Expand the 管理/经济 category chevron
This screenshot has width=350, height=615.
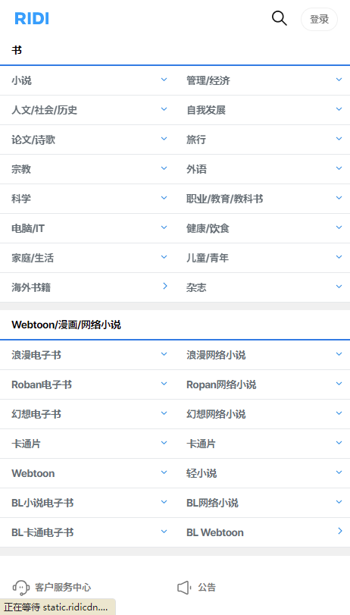(339, 79)
